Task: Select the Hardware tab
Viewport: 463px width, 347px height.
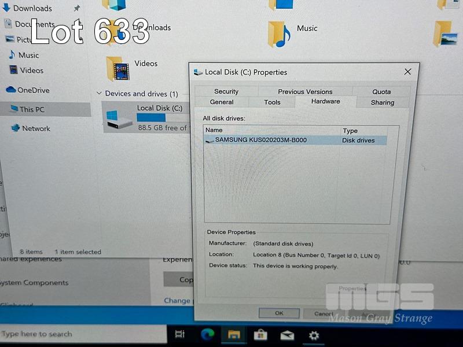Action: point(325,102)
